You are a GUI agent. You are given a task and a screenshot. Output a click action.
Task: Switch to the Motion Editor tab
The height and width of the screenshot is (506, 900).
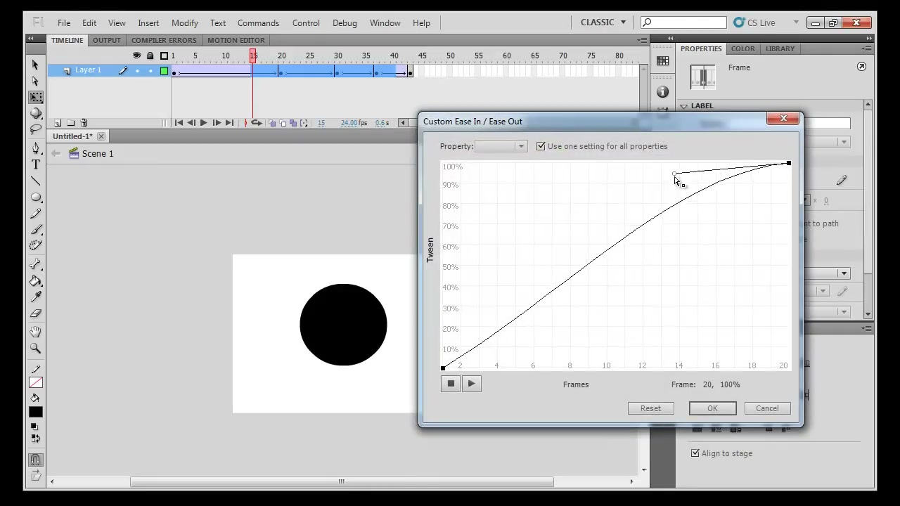click(236, 40)
